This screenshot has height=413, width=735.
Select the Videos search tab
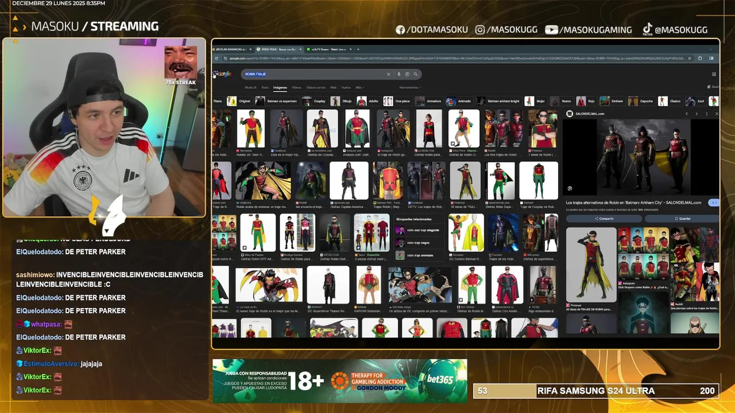[x=296, y=87]
